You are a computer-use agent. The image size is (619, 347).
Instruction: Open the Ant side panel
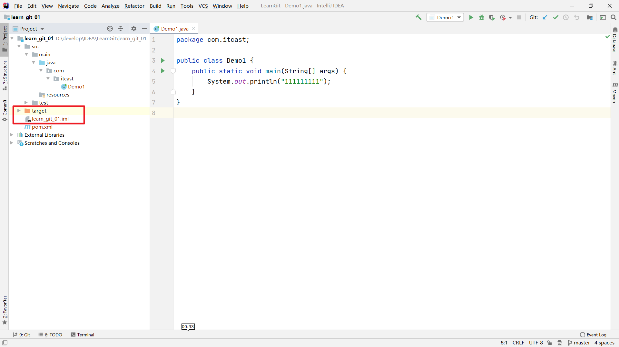coord(615,68)
